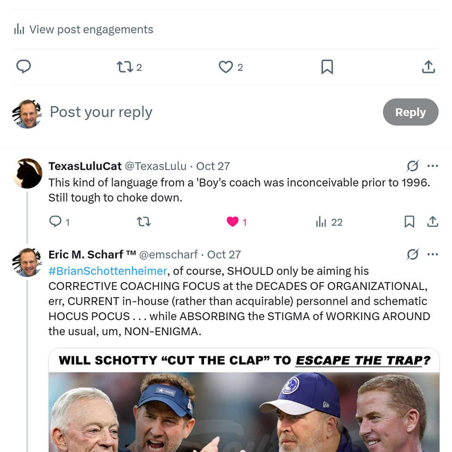This screenshot has width=452, height=452.
Task: Repost the main post with 2 reposts
Action: pos(125,67)
